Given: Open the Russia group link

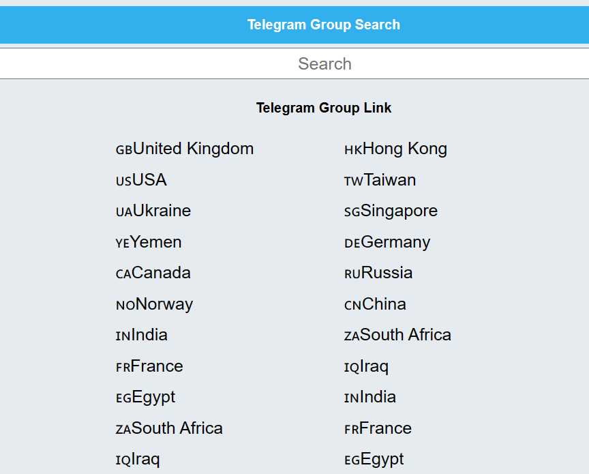Looking at the screenshot, I should pos(378,273).
